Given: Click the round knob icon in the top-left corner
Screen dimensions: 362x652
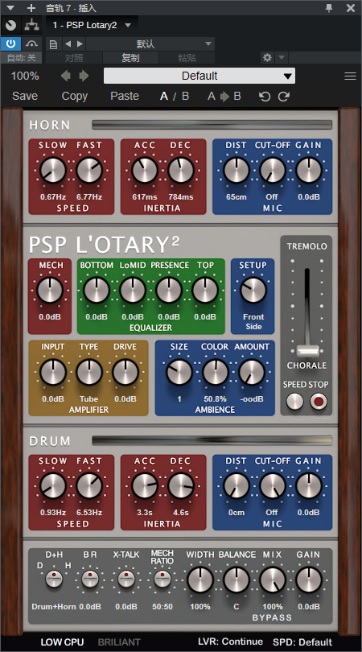Looking at the screenshot, I should [x=10, y=26].
